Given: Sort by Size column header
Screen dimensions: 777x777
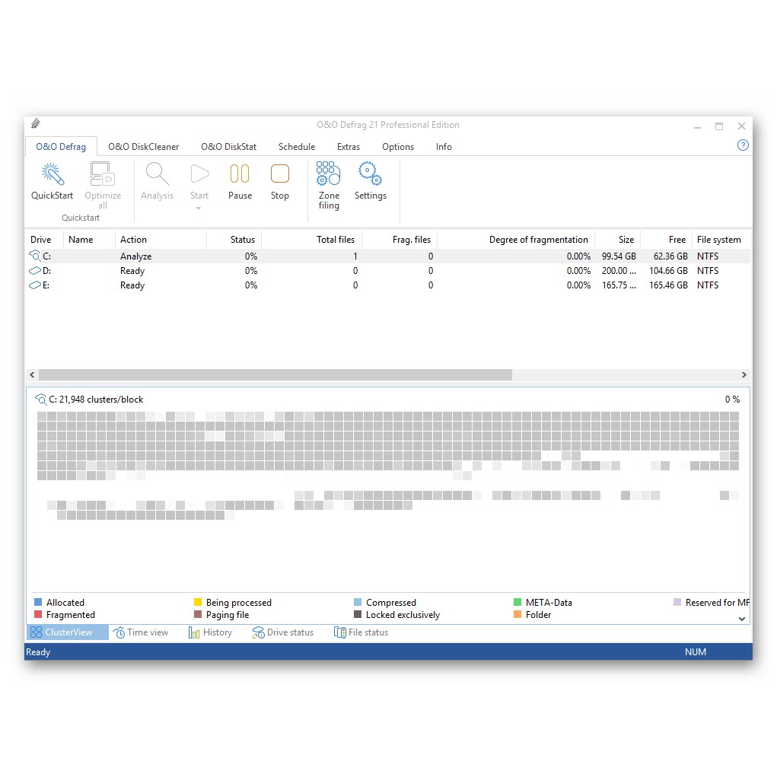Looking at the screenshot, I should (617, 240).
